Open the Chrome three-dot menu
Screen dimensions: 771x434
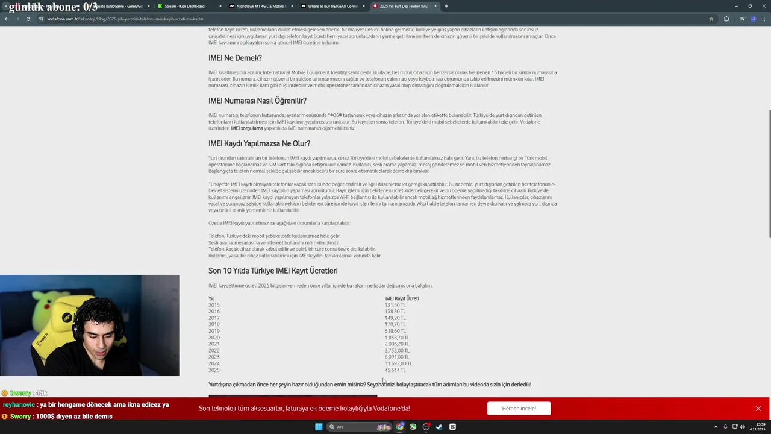[764, 19]
